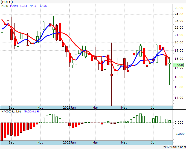Click the 14.00 price axis label

[179, 98]
